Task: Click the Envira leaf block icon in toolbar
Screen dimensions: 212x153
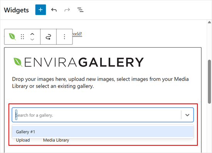Action: pyautogui.click(x=12, y=37)
